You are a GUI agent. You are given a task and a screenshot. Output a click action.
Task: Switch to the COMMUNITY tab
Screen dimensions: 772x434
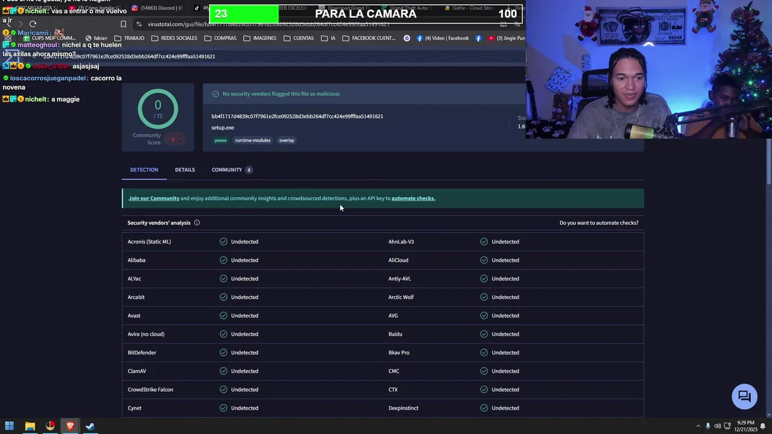[x=232, y=170]
